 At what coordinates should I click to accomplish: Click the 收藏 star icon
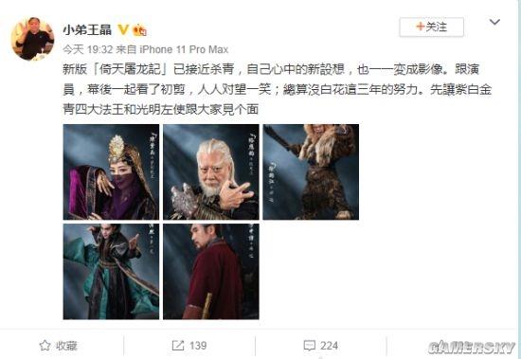45,346
